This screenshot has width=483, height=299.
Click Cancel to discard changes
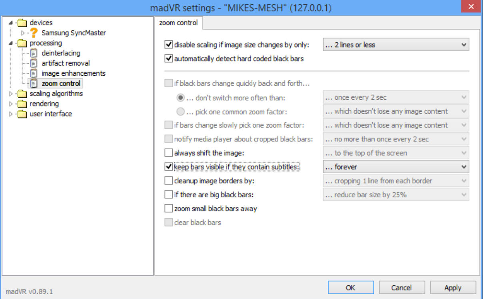(x=401, y=287)
